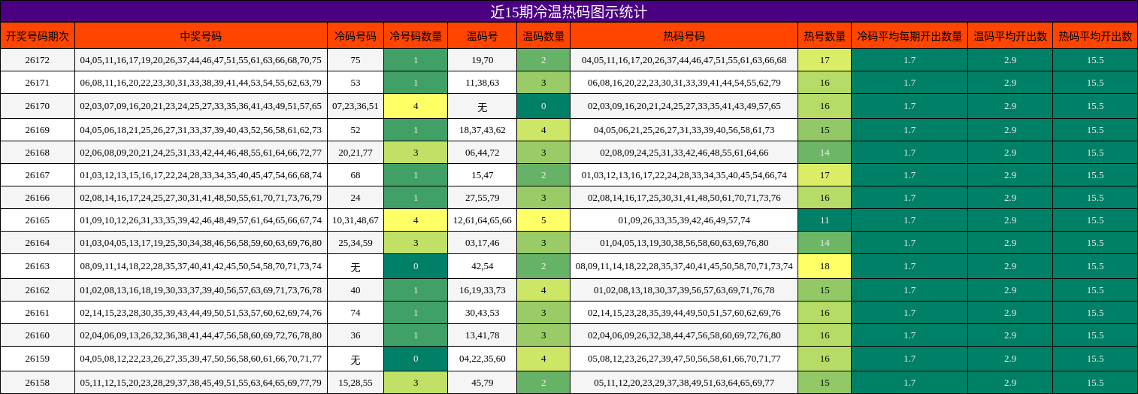Click issue number 26169
The image size is (1138, 394).
(x=38, y=130)
